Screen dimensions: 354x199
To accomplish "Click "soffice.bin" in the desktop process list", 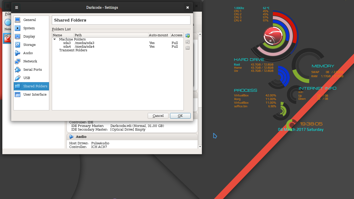I will pyautogui.click(x=241, y=106).
